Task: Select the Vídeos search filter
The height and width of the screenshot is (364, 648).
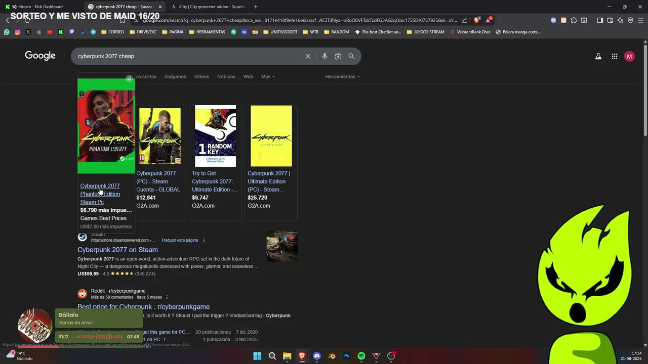Action: pos(201,77)
